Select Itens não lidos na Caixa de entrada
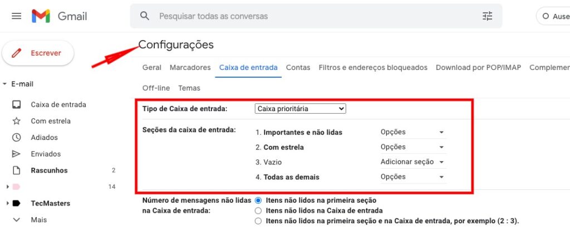570x231 pixels. point(258,210)
